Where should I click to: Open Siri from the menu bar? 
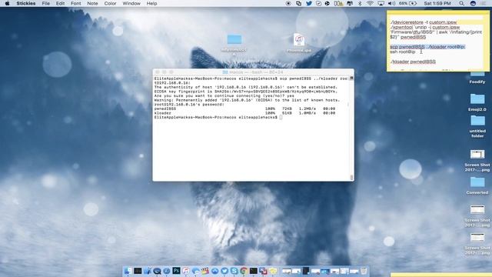(x=473, y=3)
